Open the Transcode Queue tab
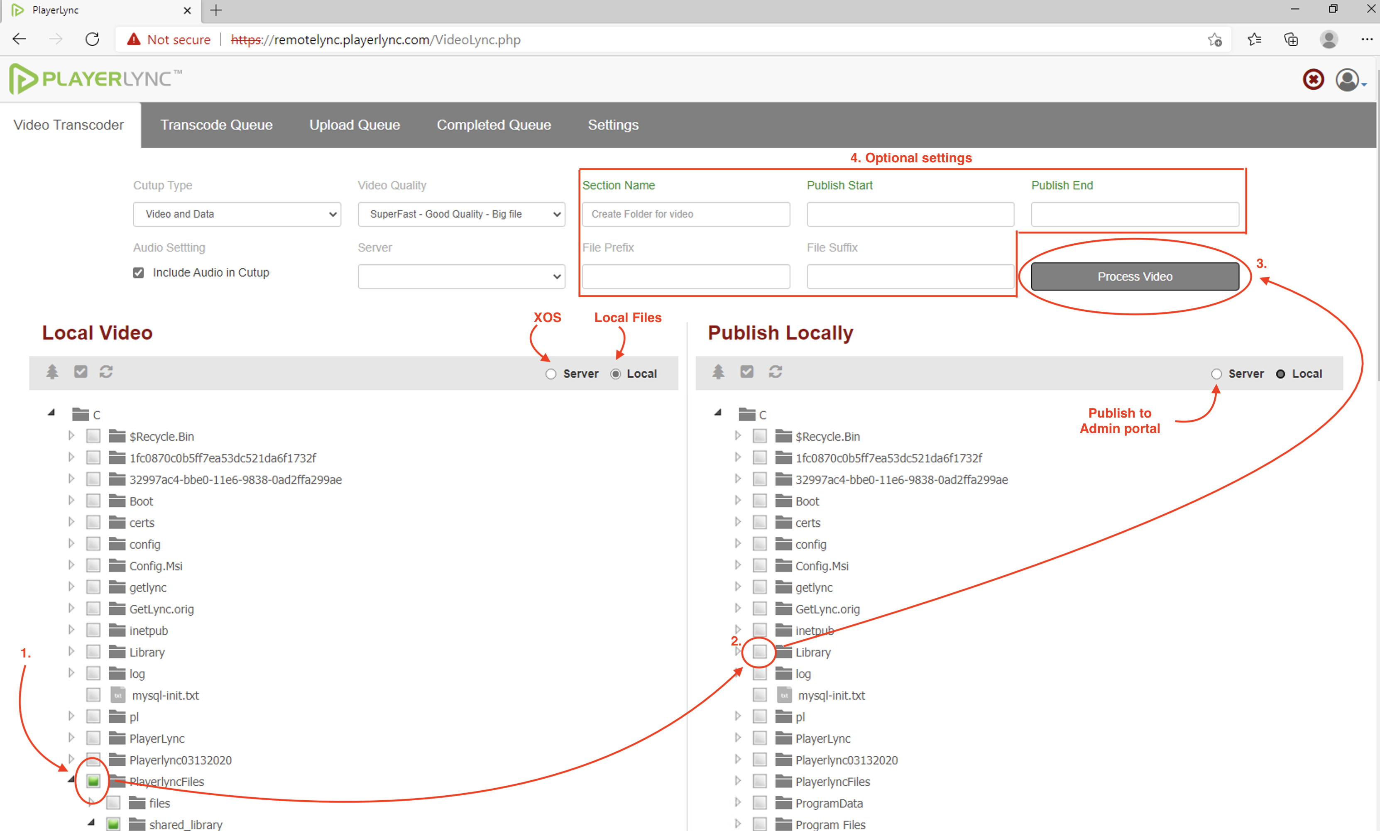1380x831 pixels. point(217,125)
